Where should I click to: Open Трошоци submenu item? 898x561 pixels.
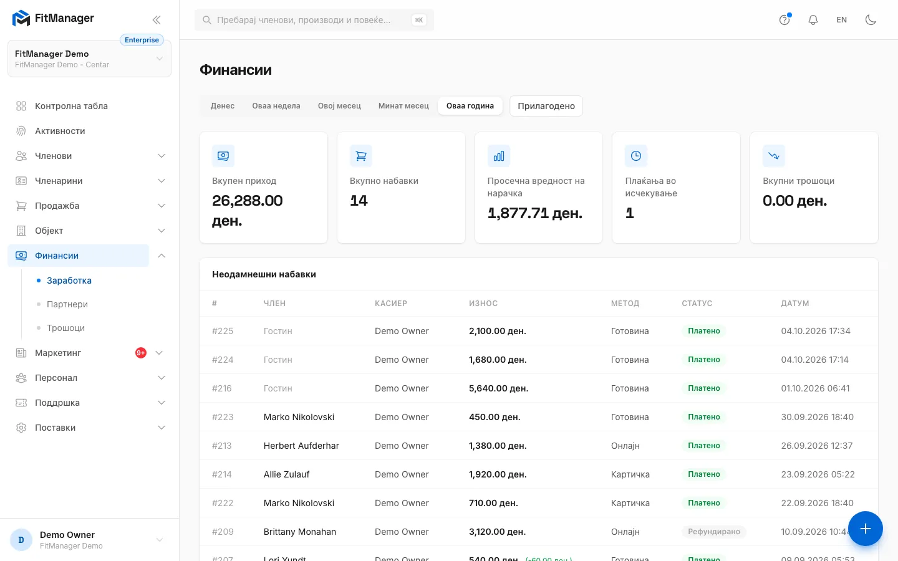[65, 328]
